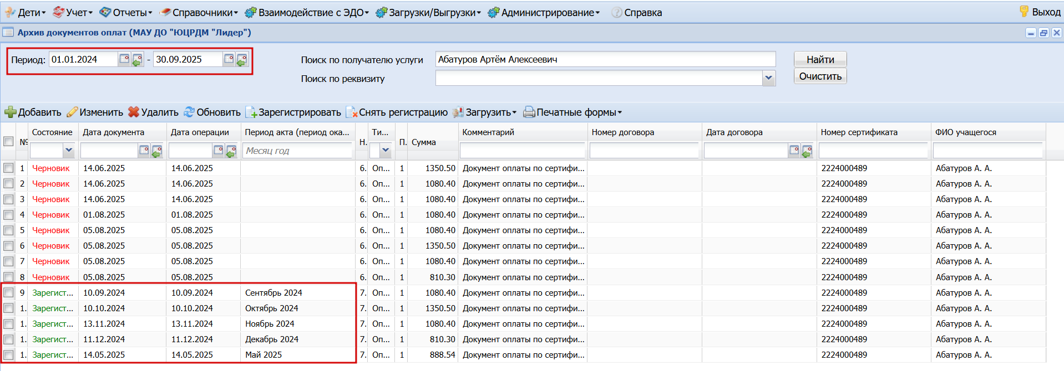
Task: Sort by Номер сертификата column header
Action: point(859,132)
